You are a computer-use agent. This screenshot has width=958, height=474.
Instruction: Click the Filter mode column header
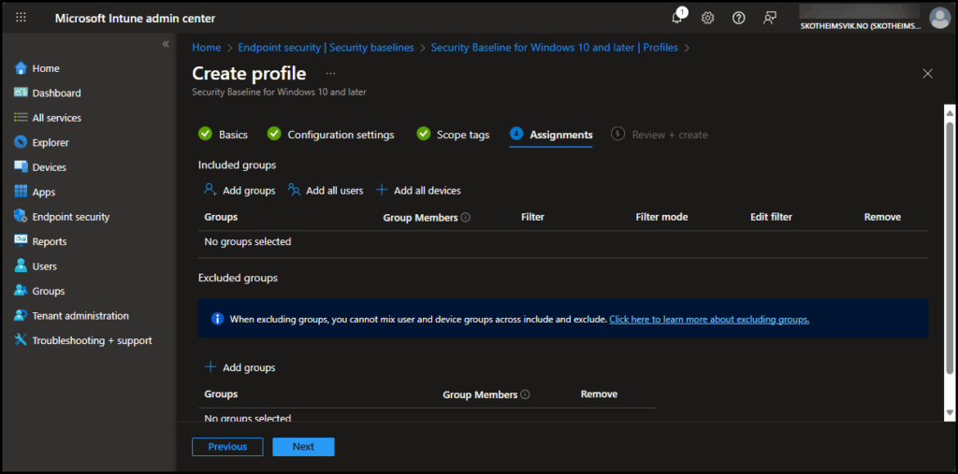click(x=661, y=217)
